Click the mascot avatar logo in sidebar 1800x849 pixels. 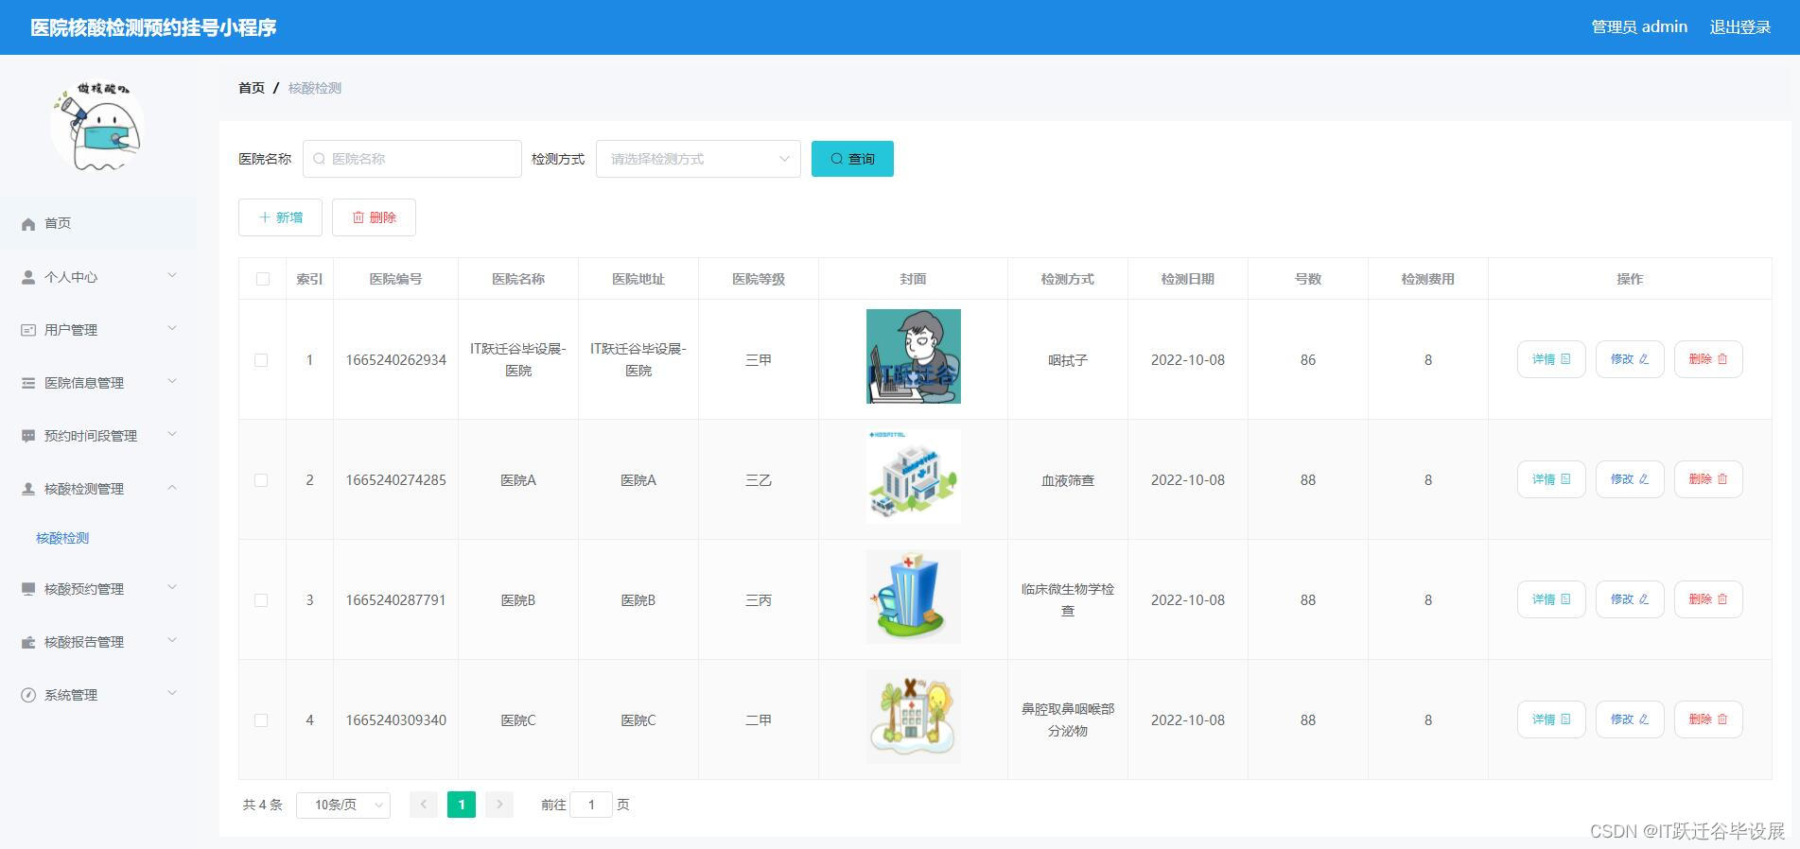click(x=96, y=127)
